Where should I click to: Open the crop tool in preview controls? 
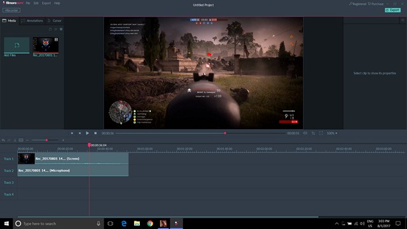pos(314,133)
